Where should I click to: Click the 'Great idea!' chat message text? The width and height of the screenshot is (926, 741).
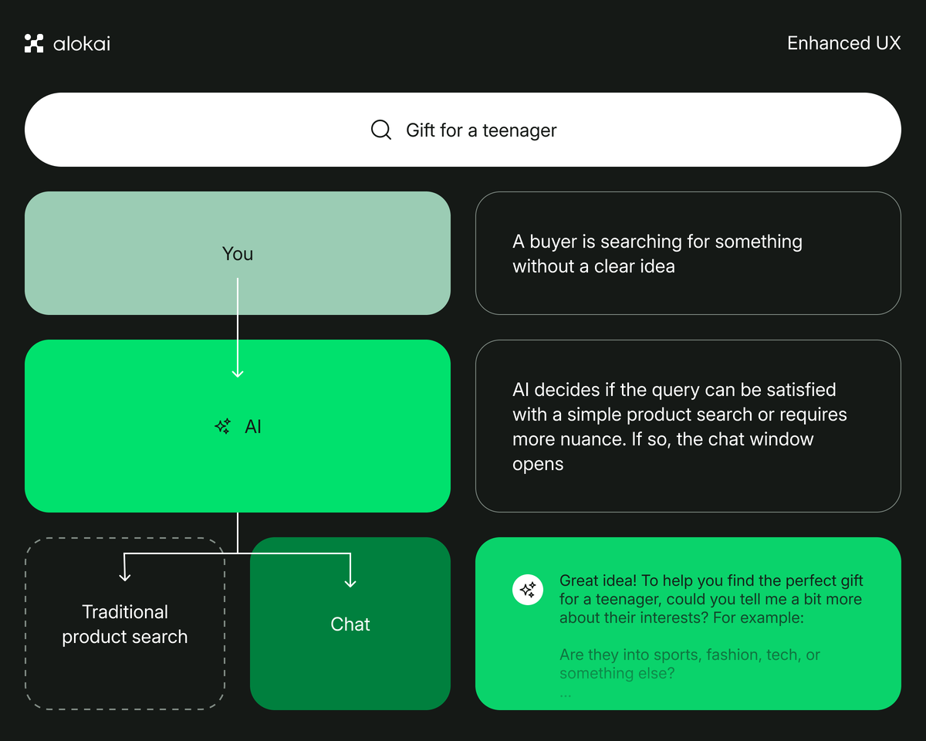click(x=711, y=599)
